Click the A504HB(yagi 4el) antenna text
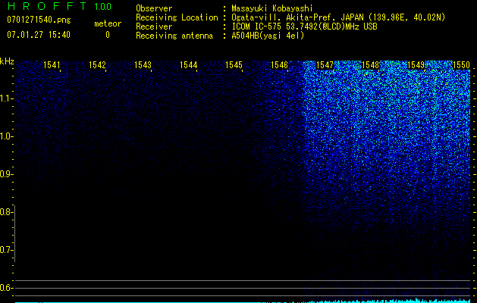 tap(268, 36)
